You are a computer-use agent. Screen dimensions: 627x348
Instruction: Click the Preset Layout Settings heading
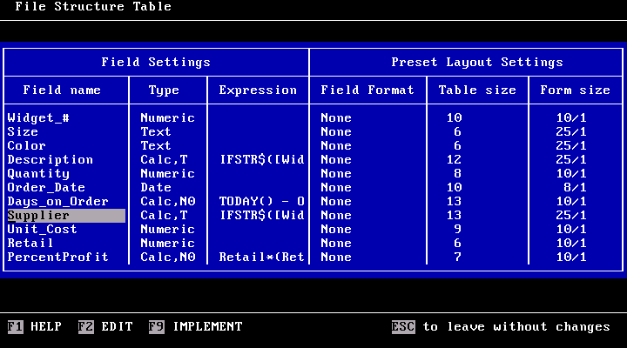click(x=477, y=63)
